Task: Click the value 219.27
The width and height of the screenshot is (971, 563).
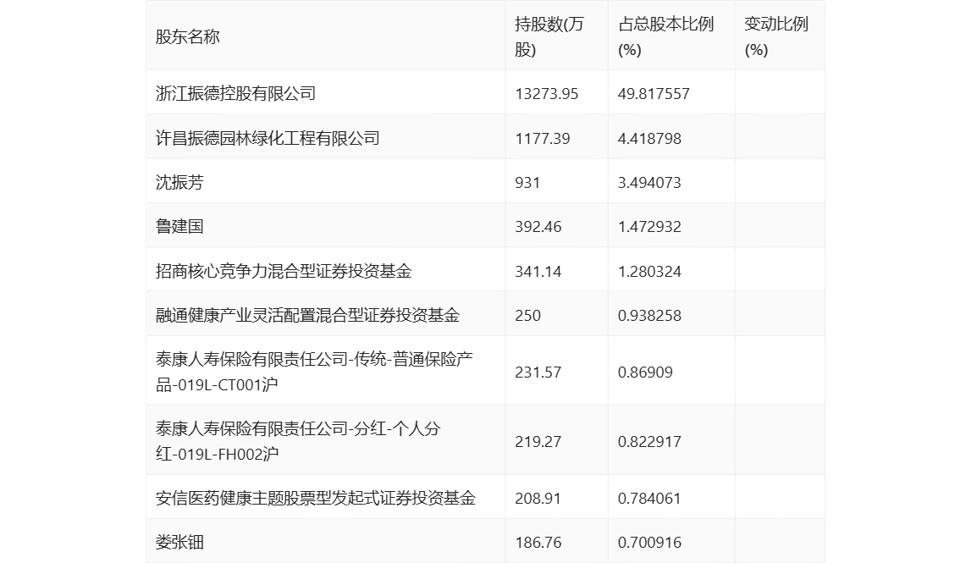Action: [538, 442]
